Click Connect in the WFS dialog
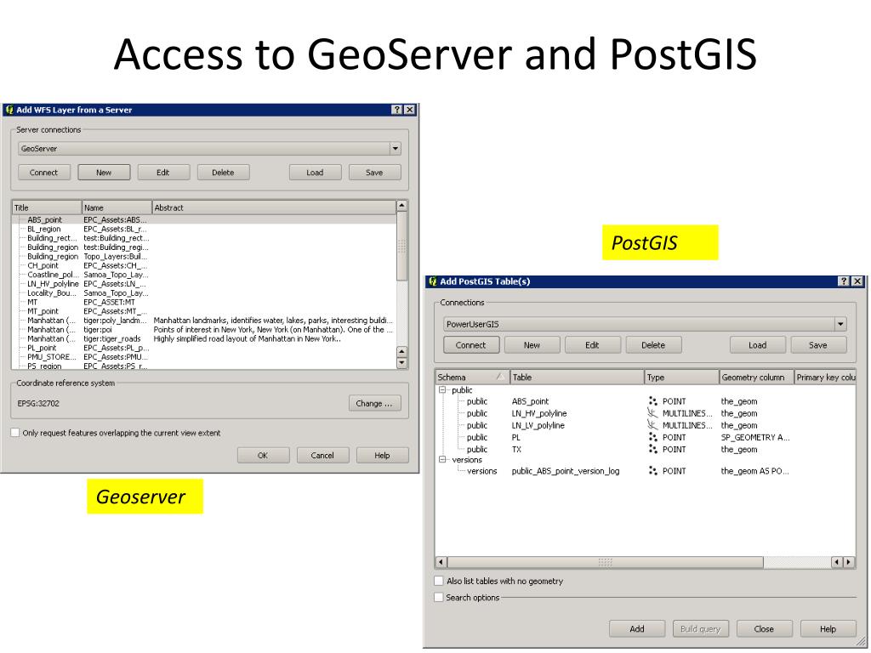The width and height of the screenshot is (871, 653). coord(44,173)
